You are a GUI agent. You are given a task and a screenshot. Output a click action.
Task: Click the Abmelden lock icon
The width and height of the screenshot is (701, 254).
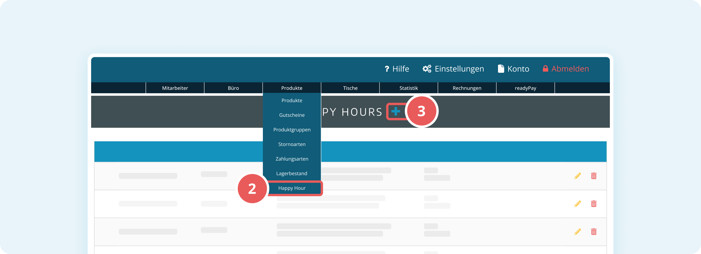pos(545,69)
